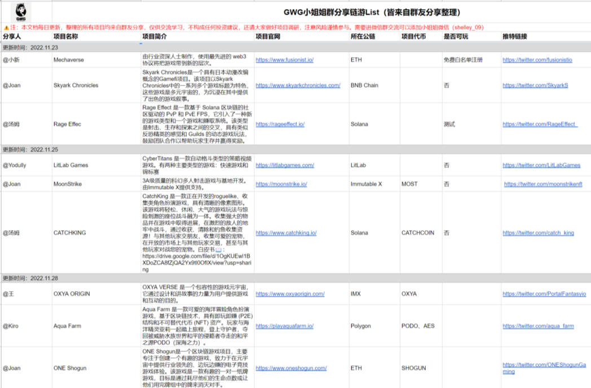Viewport: 591px width, 388px height.
Task: Open the twitter.com/fusionistio link
Action: tap(537, 60)
